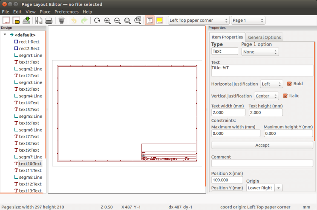This screenshot has width=317, height=210.
Task: Select the rect2:Rect icon in Design tree
Action: (16, 48)
